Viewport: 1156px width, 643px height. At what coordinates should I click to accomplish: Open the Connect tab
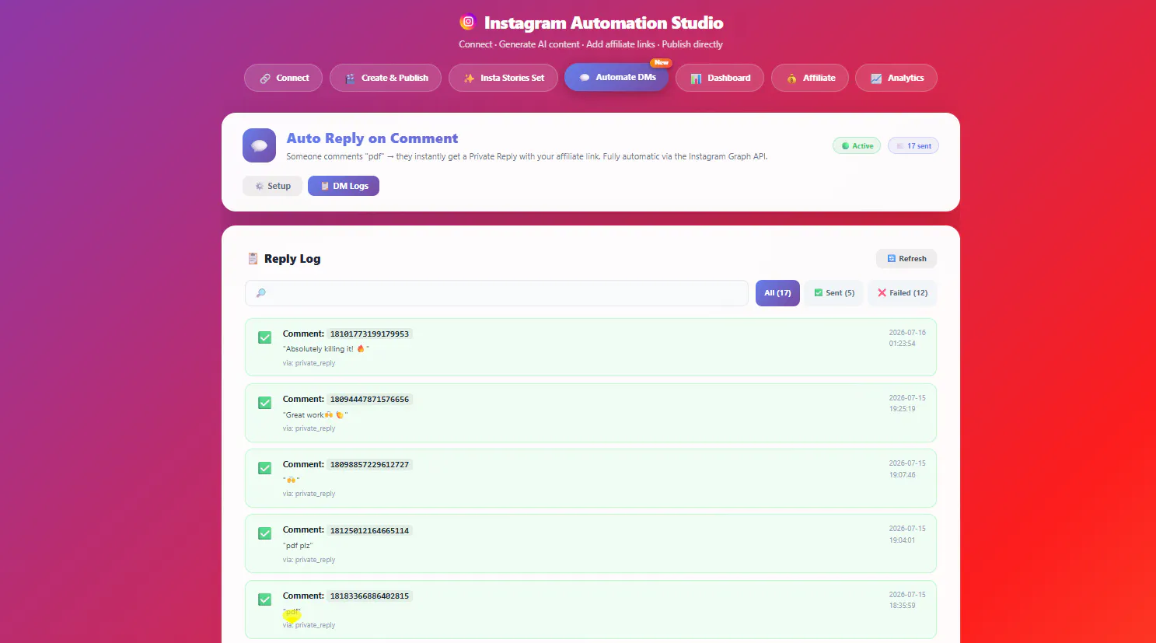(x=283, y=78)
